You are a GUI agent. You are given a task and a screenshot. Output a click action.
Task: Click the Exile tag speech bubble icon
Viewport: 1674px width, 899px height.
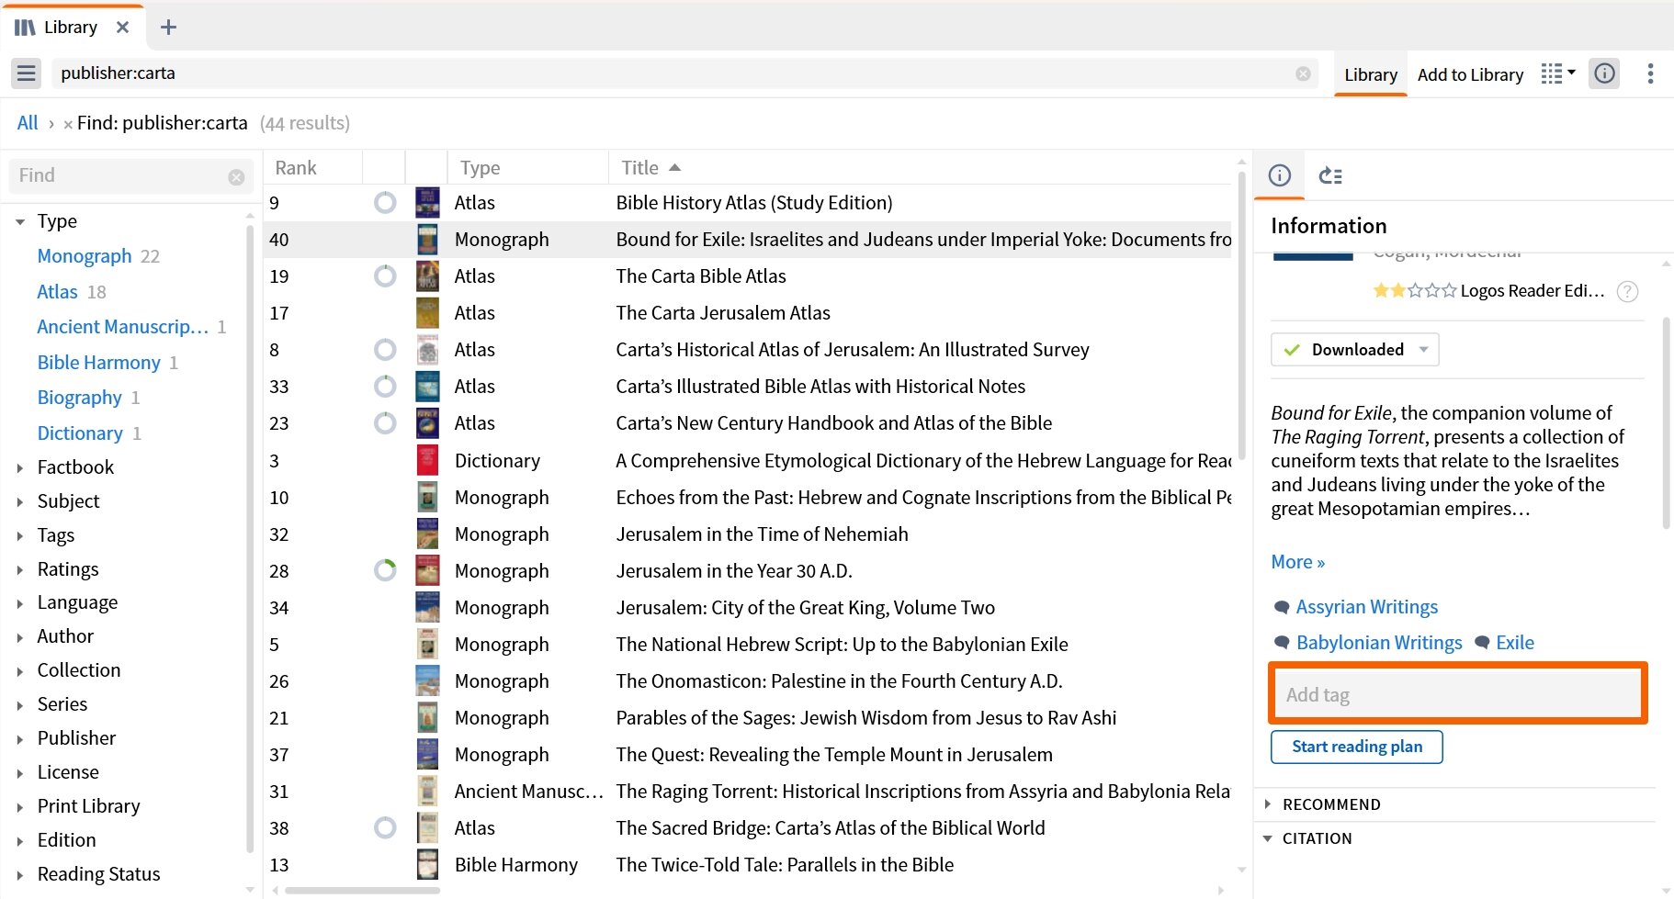click(1482, 643)
